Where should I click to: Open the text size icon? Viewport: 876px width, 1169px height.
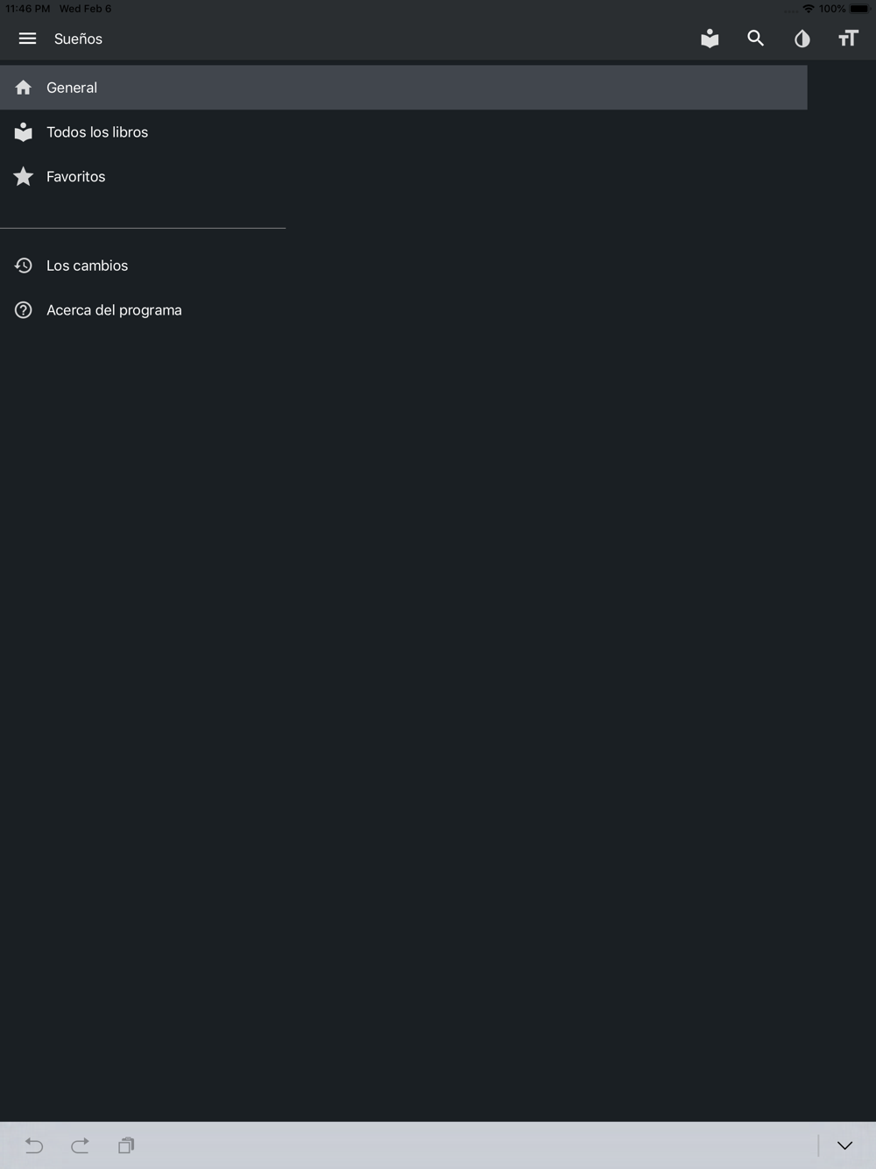click(848, 39)
